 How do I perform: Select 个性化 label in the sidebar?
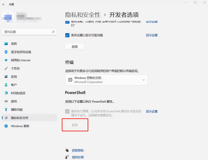click(x=15, y=68)
